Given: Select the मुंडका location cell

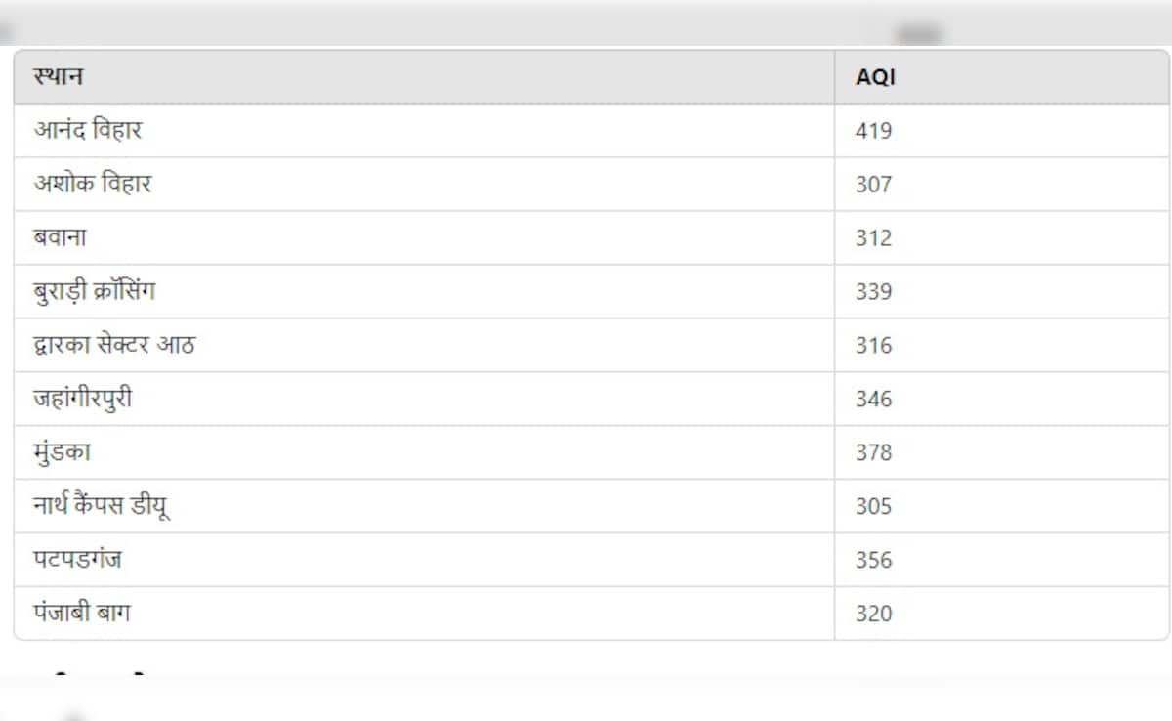Looking at the screenshot, I should 62,452.
